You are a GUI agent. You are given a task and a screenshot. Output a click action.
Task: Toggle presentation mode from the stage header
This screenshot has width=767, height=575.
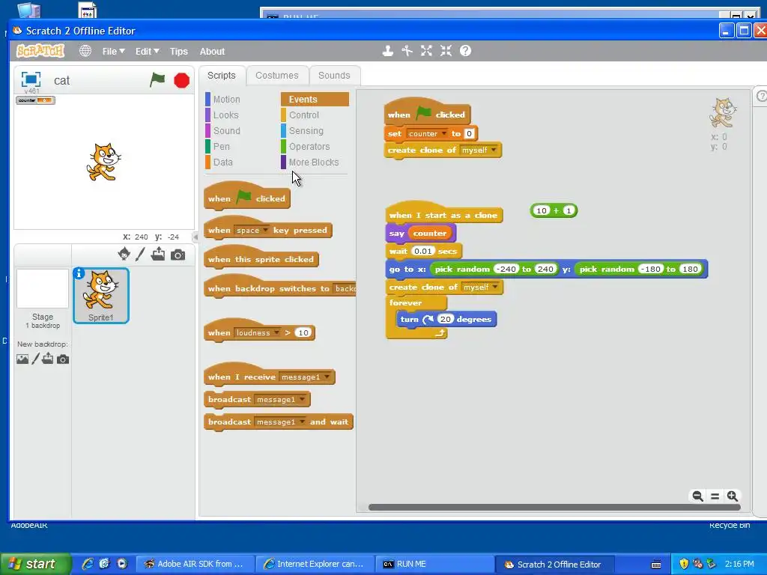31,79
